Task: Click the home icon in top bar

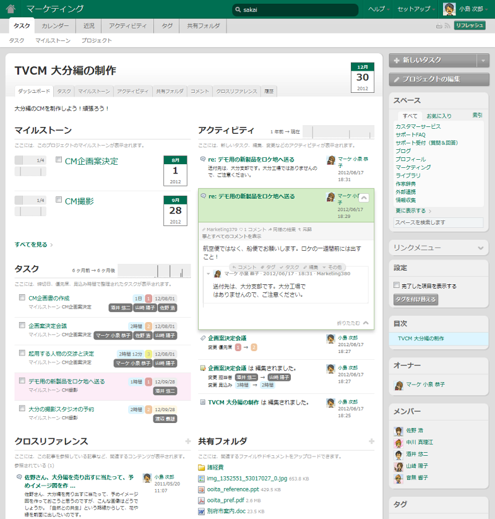Action: coord(11,9)
